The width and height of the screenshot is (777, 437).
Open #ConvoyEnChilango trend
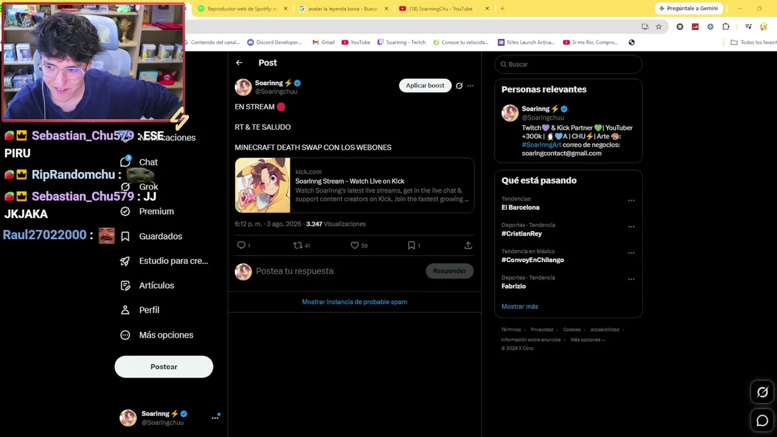tap(532, 260)
